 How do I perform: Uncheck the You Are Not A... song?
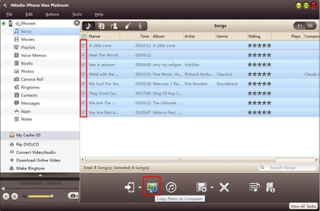point(83,113)
